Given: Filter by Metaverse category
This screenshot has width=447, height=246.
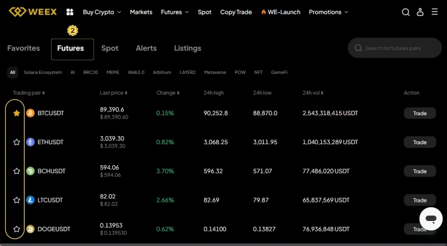Looking at the screenshot, I should (215, 72).
